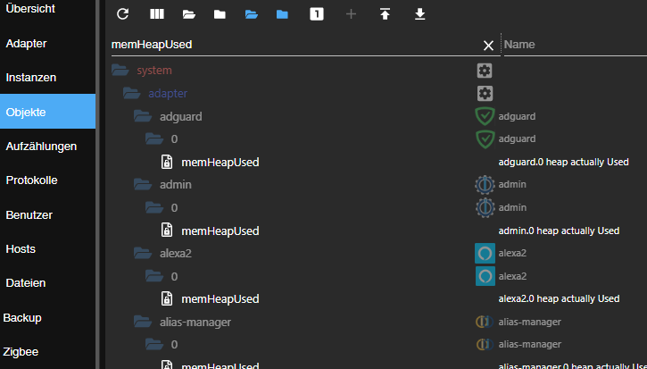Click the Name column filter field

click(x=571, y=44)
